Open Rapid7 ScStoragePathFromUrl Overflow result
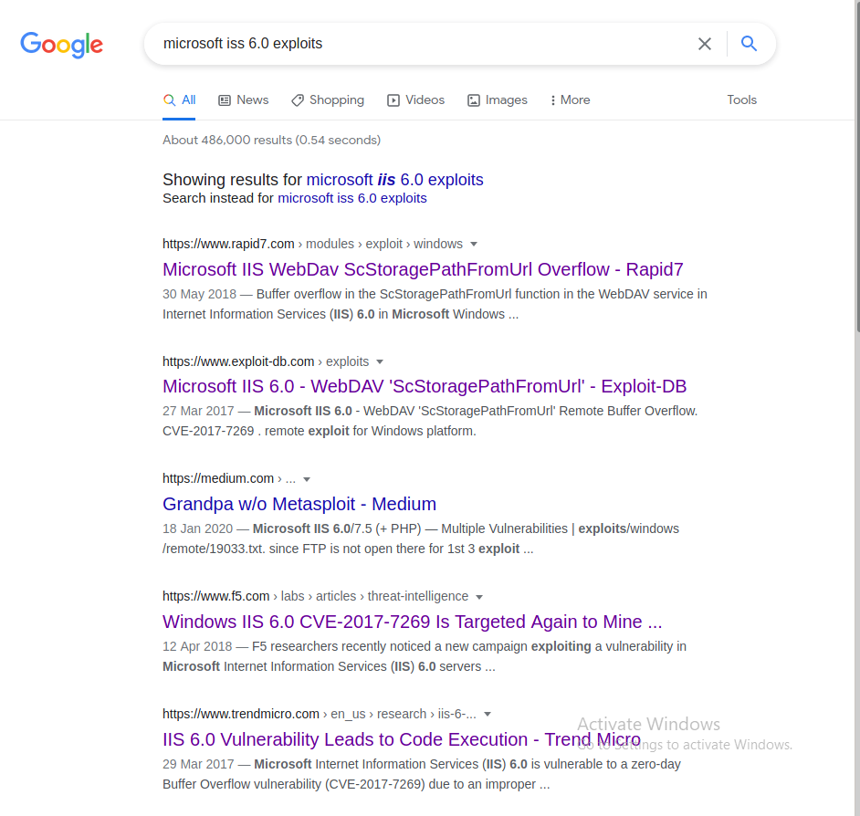This screenshot has height=816, width=860. [x=423, y=269]
